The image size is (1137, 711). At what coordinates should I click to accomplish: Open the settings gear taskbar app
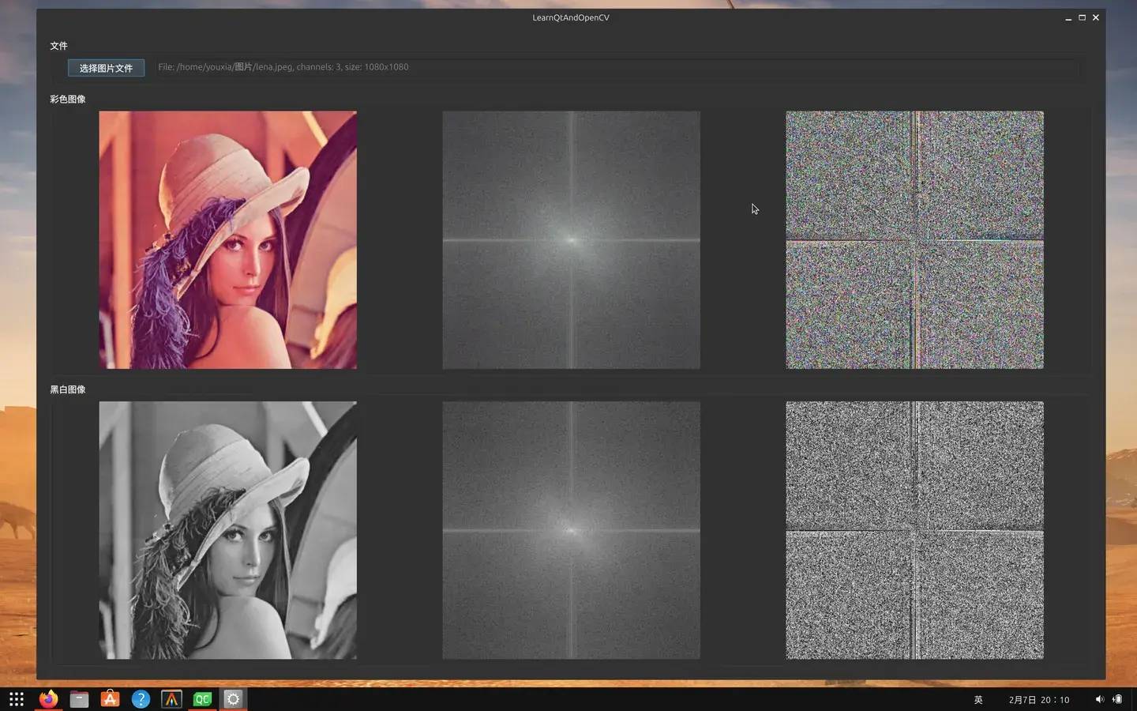pyautogui.click(x=233, y=699)
